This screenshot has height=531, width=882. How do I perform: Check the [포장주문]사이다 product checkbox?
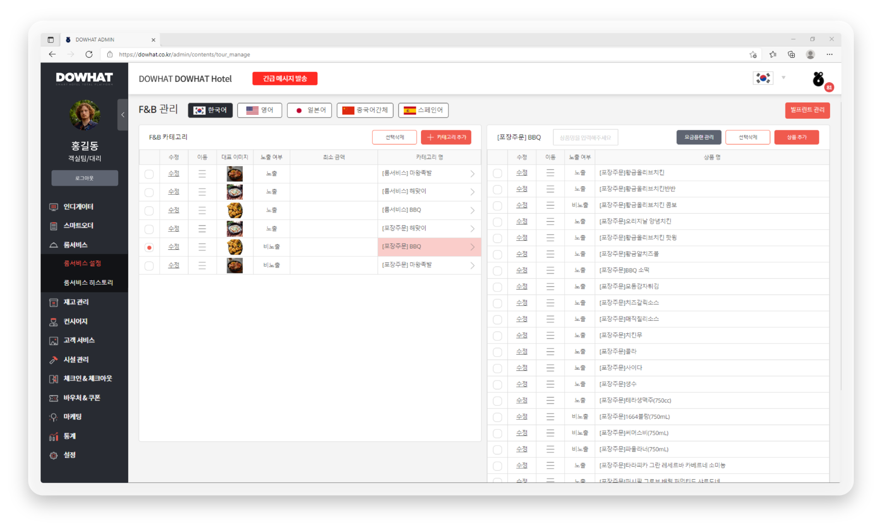[x=497, y=368]
